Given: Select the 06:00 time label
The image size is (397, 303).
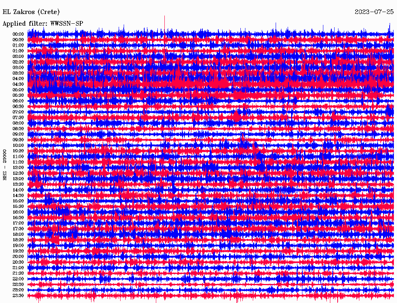Looking at the screenshot, I should point(18,101).
